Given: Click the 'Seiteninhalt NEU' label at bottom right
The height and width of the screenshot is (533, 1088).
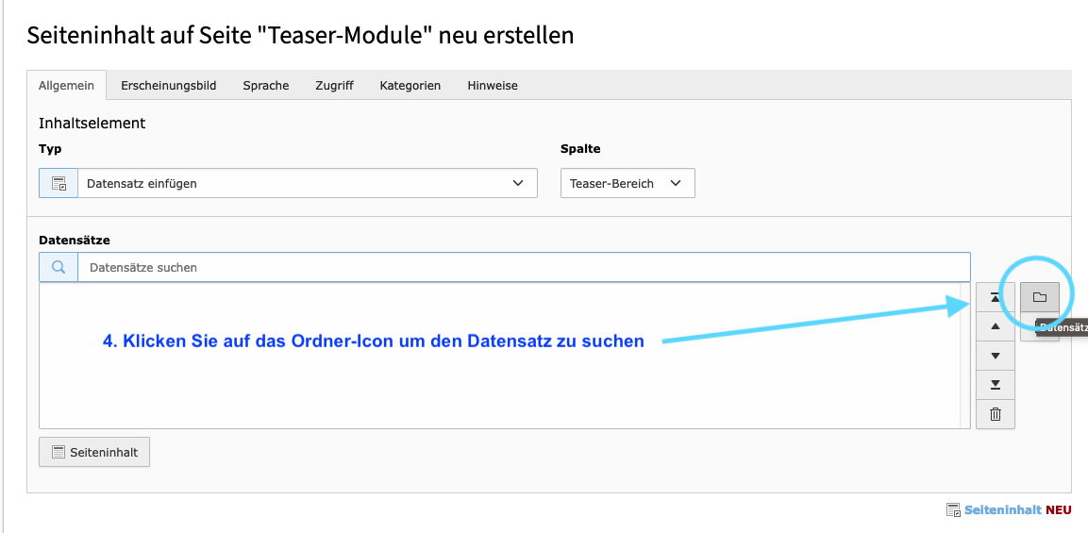Looking at the screenshot, I should [1008, 509].
